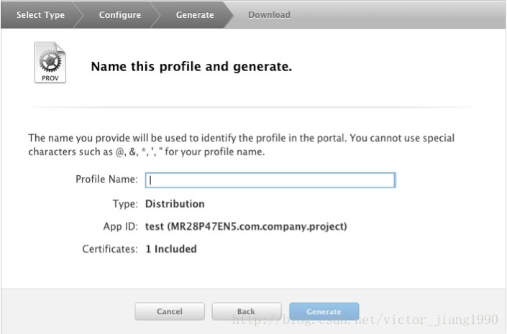Click the blue Generate button
The width and height of the screenshot is (507, 334).
(324, 312)
